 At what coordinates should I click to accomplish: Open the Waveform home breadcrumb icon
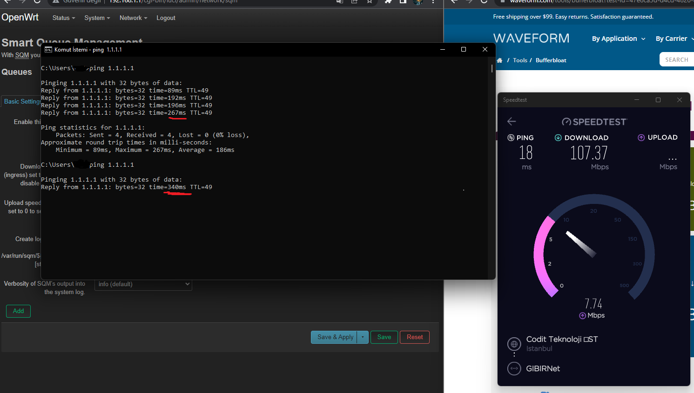[499, 60]
